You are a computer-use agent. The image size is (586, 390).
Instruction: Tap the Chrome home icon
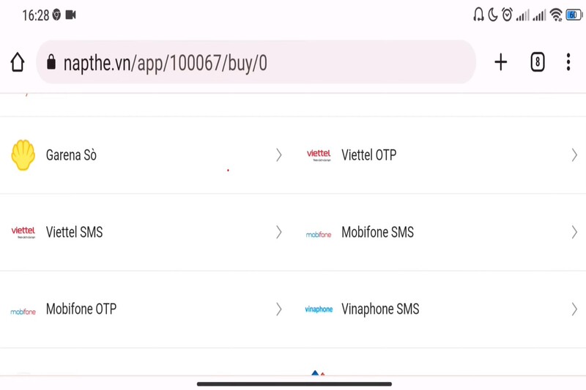pos(18,63)
